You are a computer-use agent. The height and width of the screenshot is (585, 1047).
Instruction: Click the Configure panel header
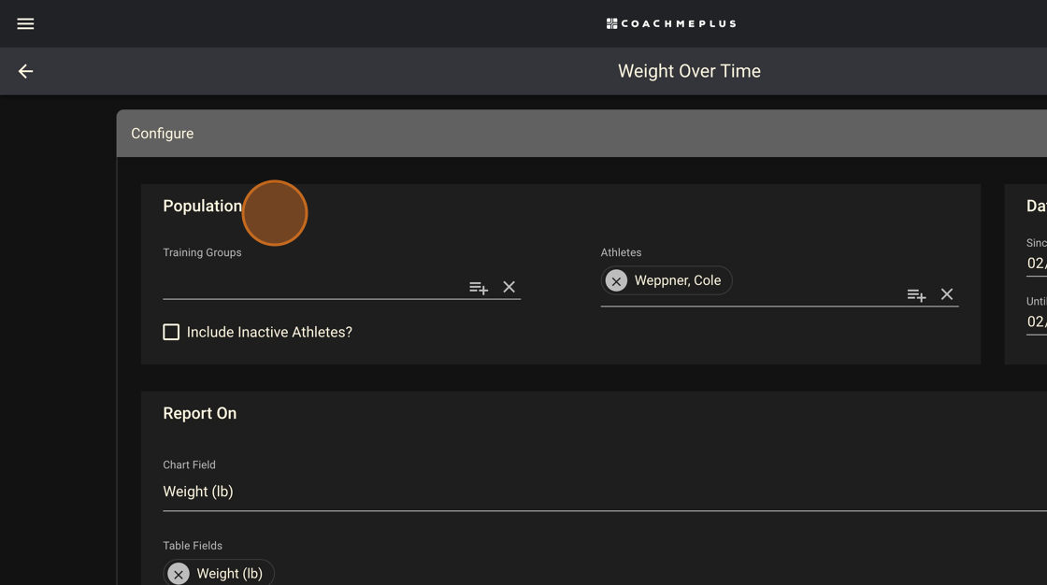click(581, 134)
